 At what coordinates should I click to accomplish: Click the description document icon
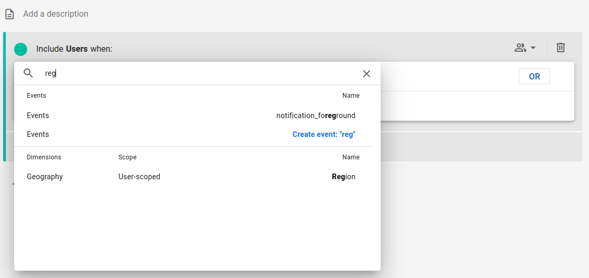[x=9, y=14]
